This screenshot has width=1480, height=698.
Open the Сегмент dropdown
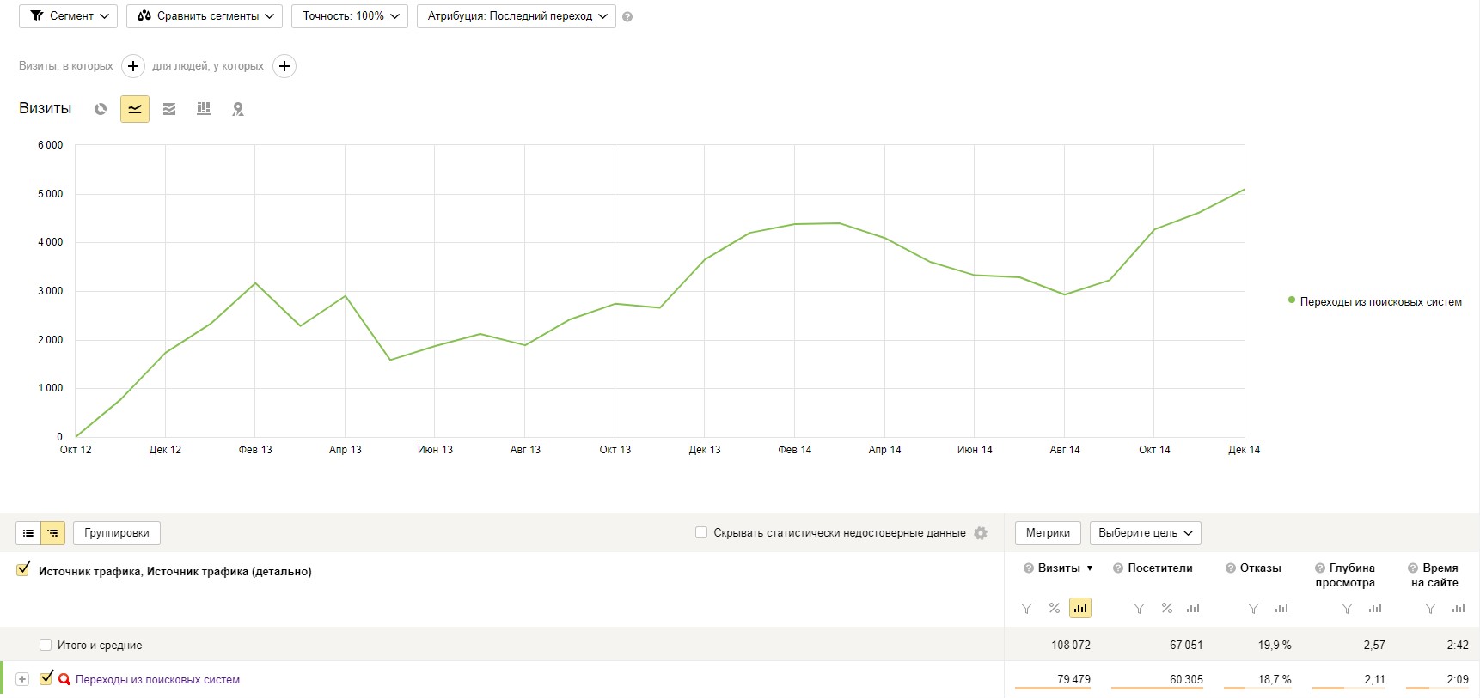[69, 16]
